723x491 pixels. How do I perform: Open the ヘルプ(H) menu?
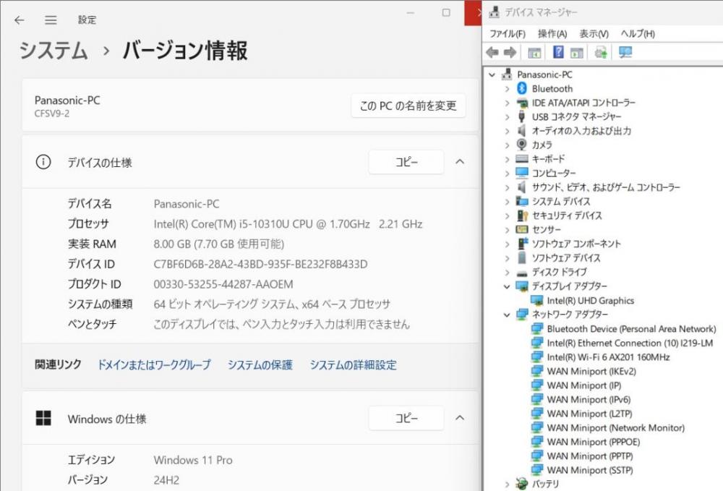(x=638, y=34)
